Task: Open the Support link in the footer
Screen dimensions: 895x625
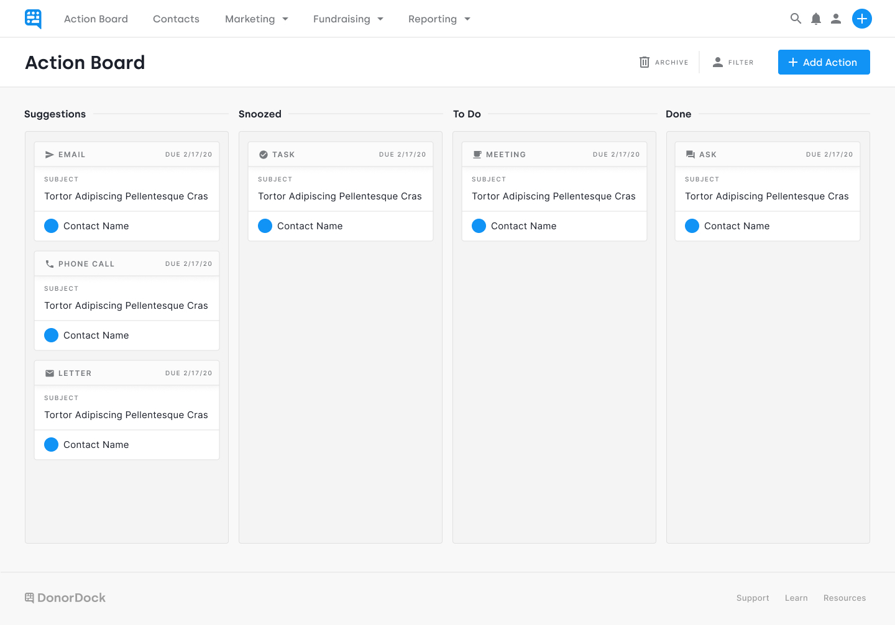Action: 753,598
